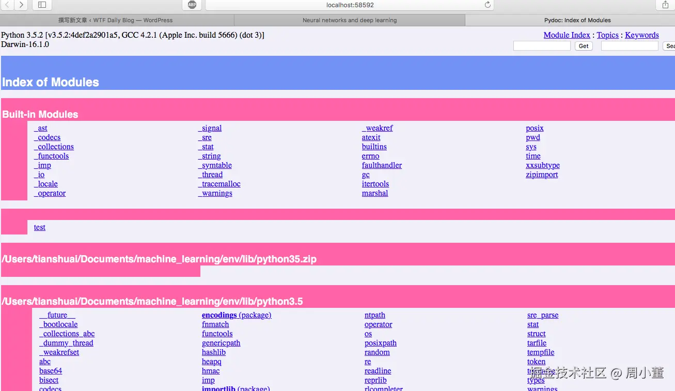Open the builtins module link
The image size is (675, 391).
pos(374,147)
